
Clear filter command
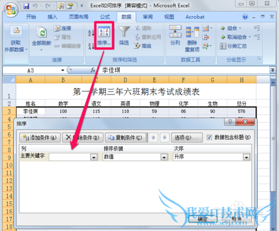click(143, 28)
